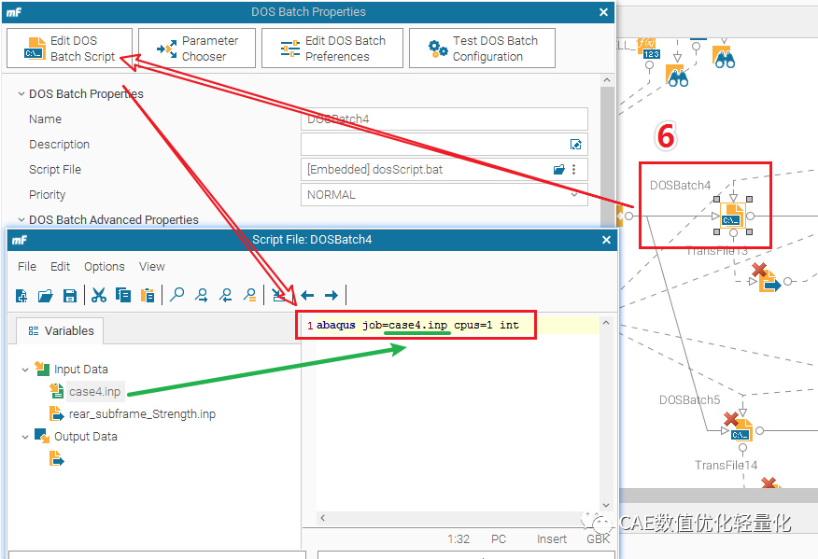Viewport: 818px width, 559px height.
Task: Copy the selected text
Action: pyautogui.click(x=123, y=295)
